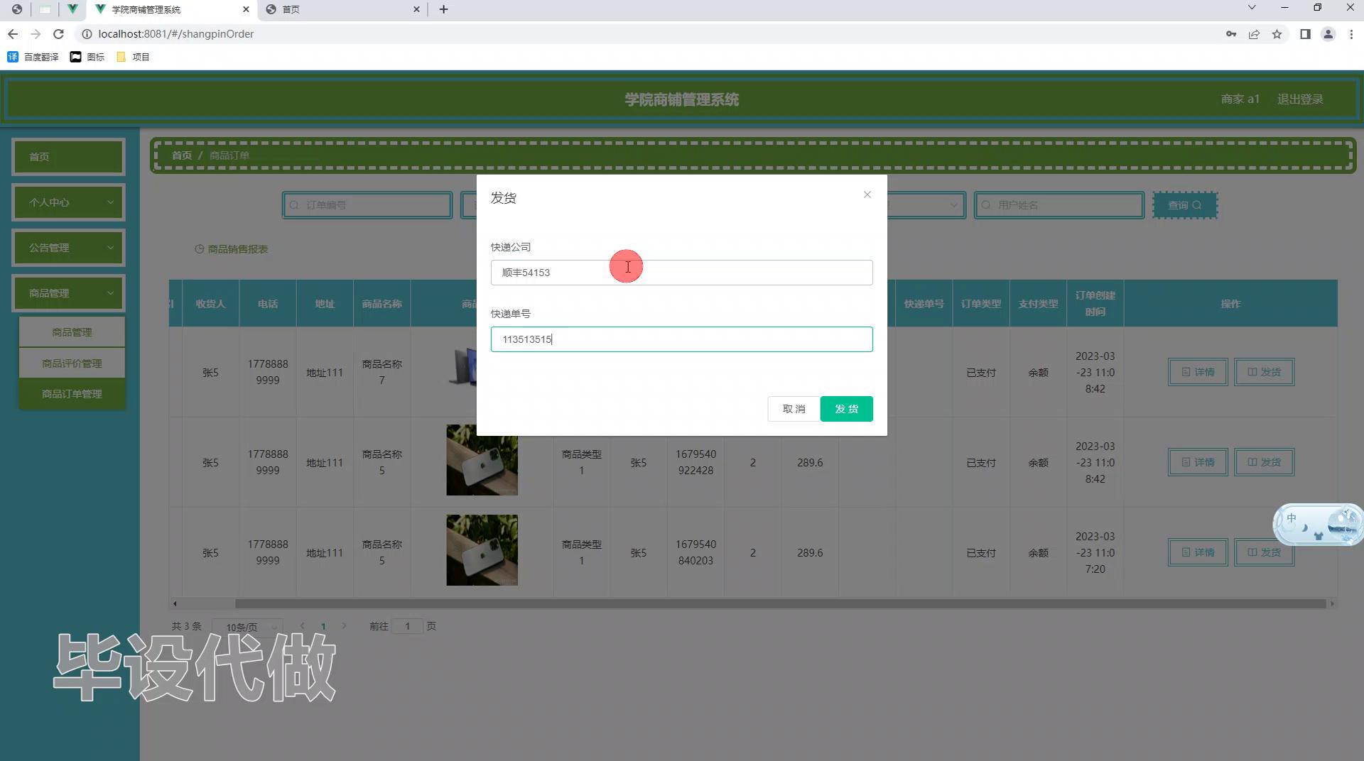
Task: Confirm shipment with green 发货 button
Action: tap(846, 409)
